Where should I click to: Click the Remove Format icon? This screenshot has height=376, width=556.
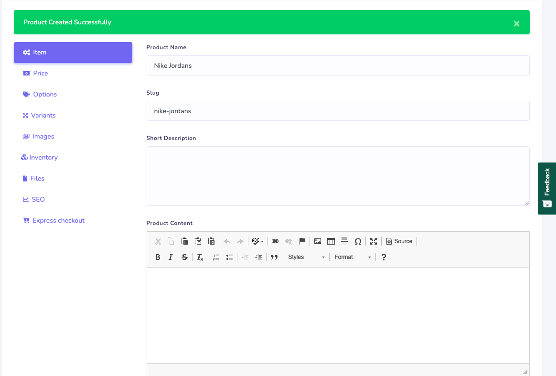tap(200, 257)
